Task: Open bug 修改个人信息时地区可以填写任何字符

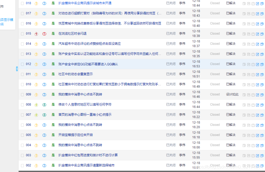Action: click(85, 104)
